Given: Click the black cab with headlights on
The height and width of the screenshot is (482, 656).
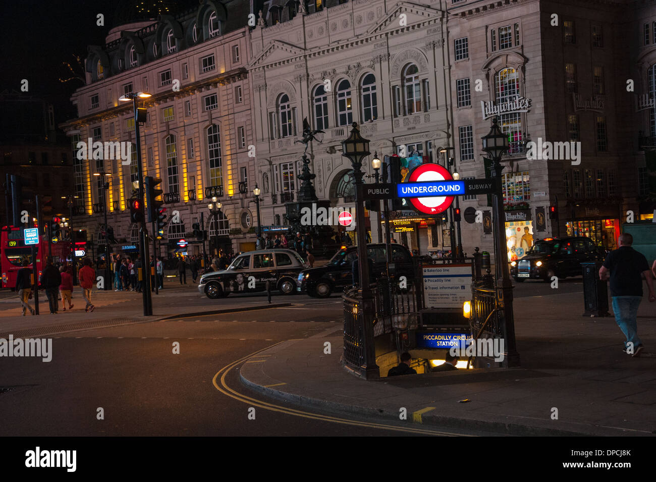Looking at the screenshot, I should coord(557,259).
